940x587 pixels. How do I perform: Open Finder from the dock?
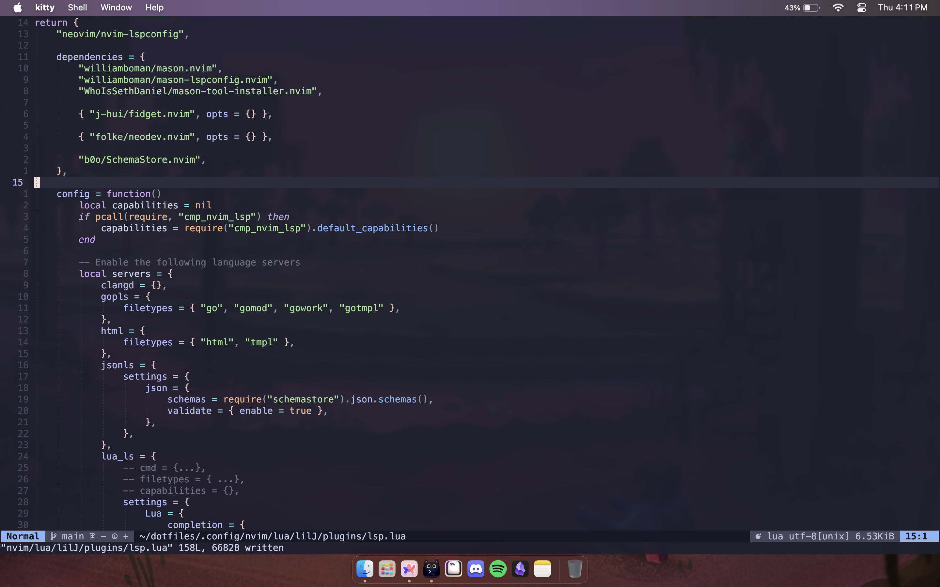[x=365, y=569]
